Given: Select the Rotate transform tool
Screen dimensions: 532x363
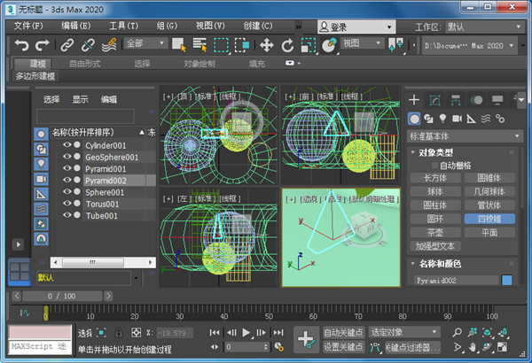Looking at the screenshot, I should point(288,44).
